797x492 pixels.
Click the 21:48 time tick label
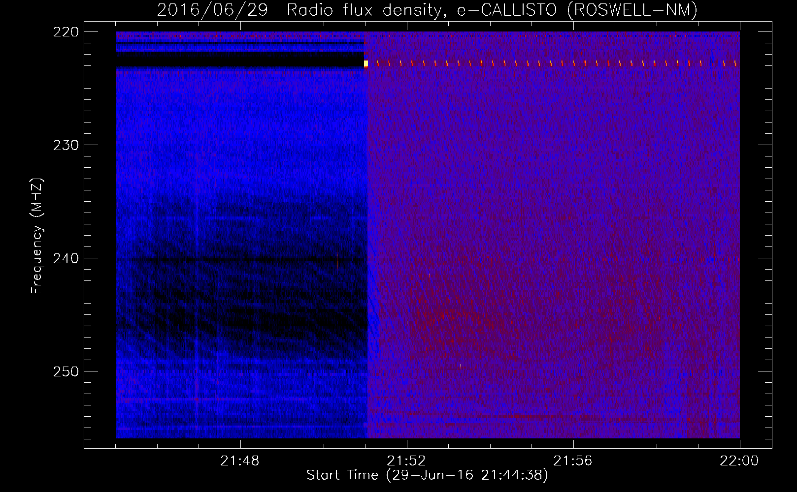click(x=240, y=461)
